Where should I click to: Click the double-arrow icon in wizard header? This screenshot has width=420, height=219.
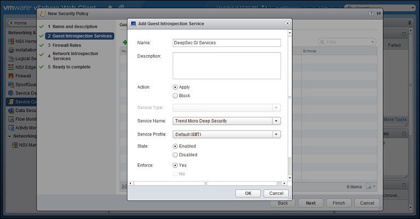click(x=380, y=13)
